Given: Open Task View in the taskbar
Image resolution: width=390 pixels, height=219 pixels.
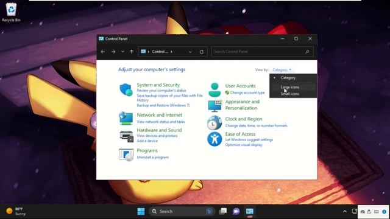Looking at the screenshot, I should pos(223,211).
